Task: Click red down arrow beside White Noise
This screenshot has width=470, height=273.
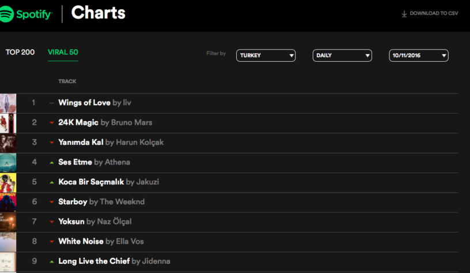Action: pyautogui.click(x=52, y=242)
